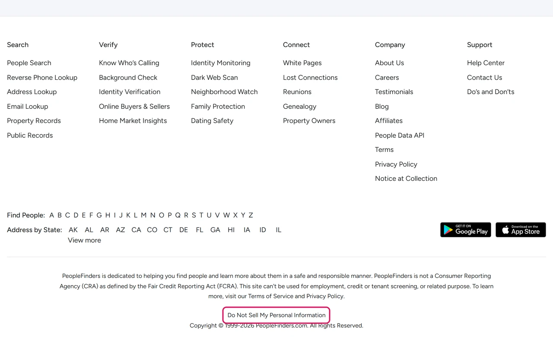553x337 pixels.
Task: Open Public Records link
Action: coord(30,135)
